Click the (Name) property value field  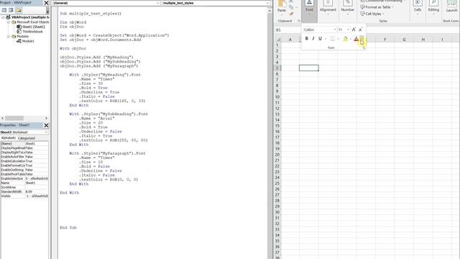37,144
